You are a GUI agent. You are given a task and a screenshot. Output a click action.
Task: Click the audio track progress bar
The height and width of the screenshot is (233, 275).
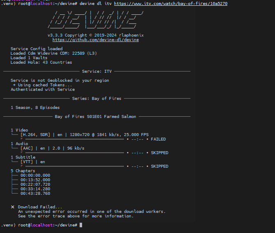(x=75, y=153)
